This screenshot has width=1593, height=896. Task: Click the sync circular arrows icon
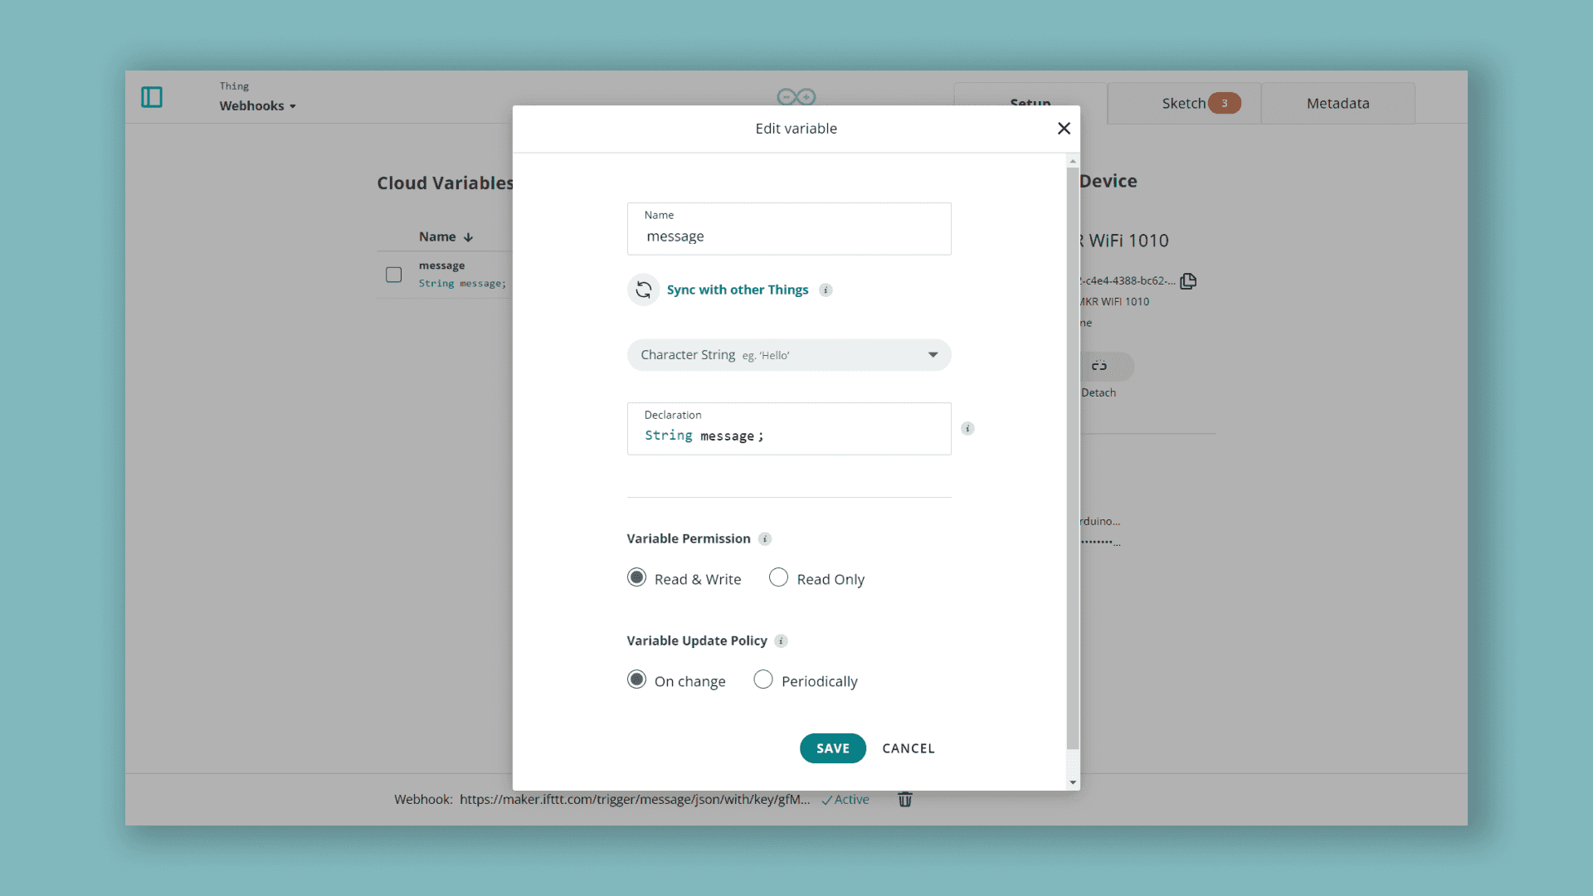pos(643,290)
